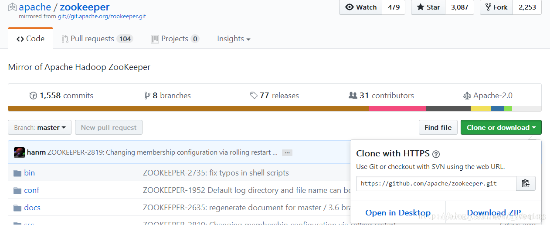Click the Code tab brackets icon
This screenshot has height=225, width=550.
tap(20, 39)
